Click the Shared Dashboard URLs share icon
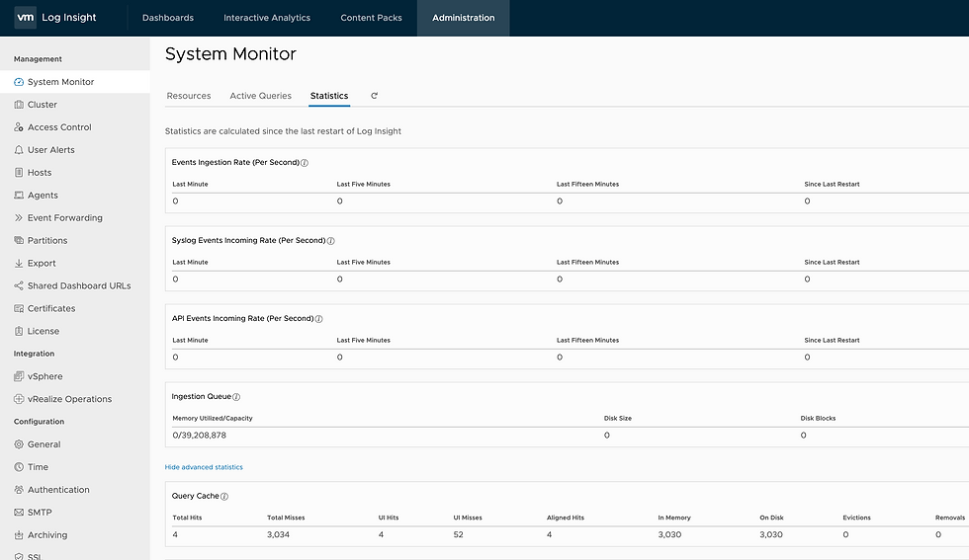This screenshot has width=969, height=560. coord(19,285)
